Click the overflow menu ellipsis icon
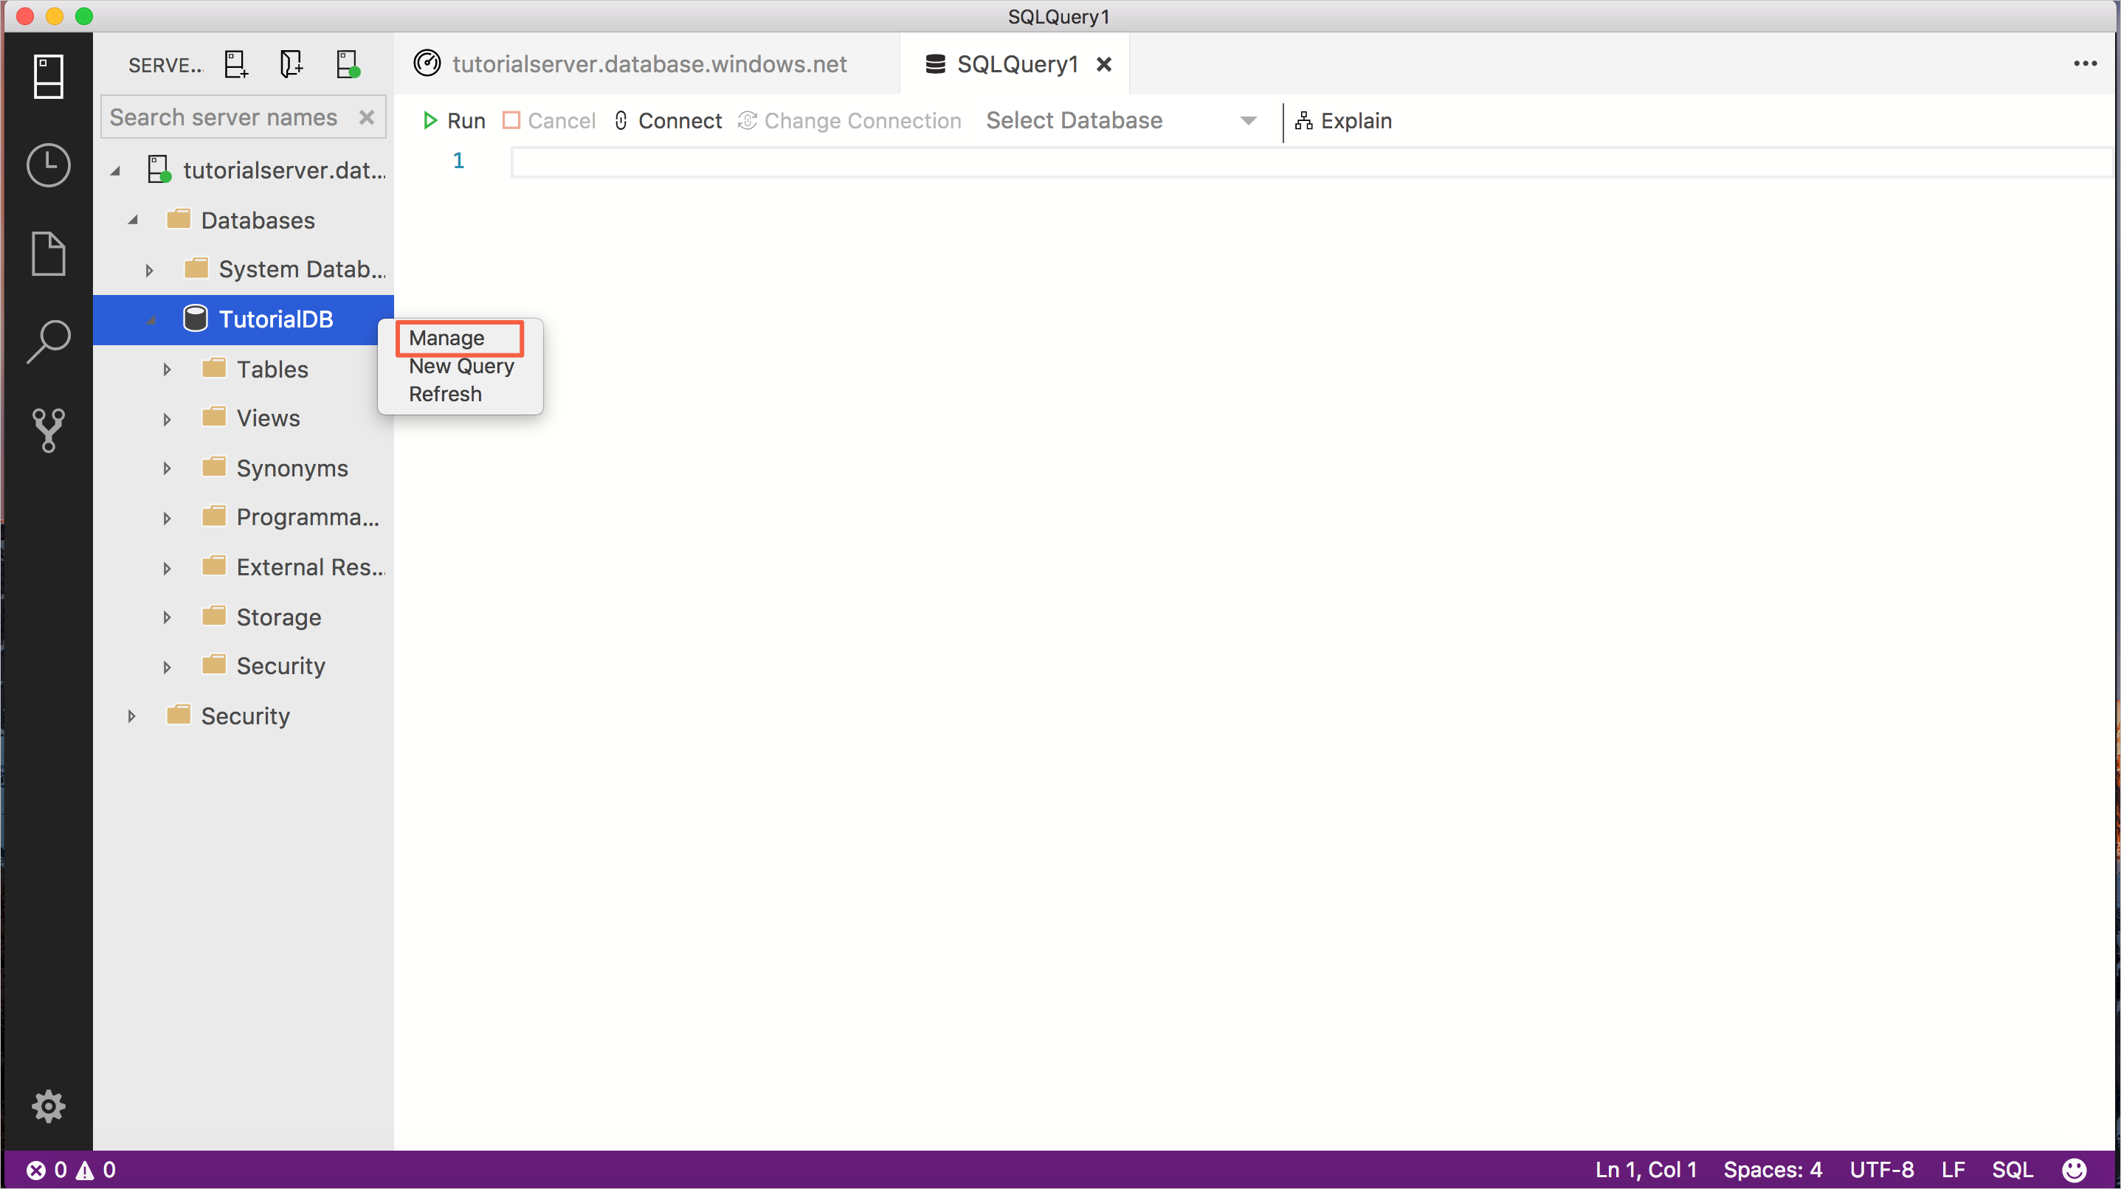Screen dimensions: 2121x1189 point(2086,64)
